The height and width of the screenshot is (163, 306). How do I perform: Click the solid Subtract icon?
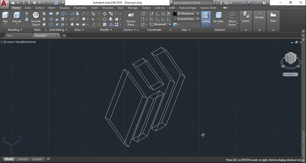51,19
